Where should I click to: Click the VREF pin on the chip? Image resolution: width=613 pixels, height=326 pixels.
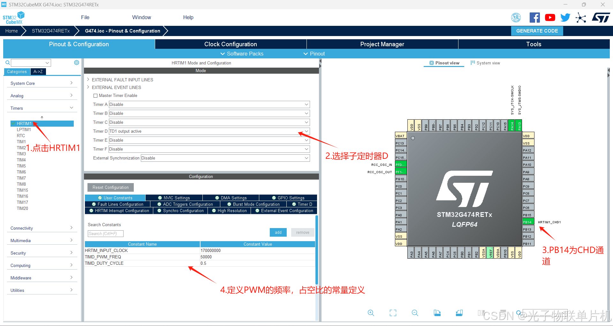490,253
